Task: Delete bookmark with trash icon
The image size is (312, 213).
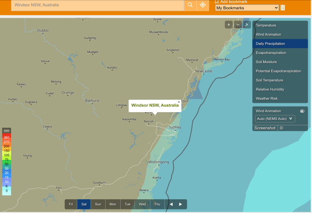Action: tap(283, 8)
